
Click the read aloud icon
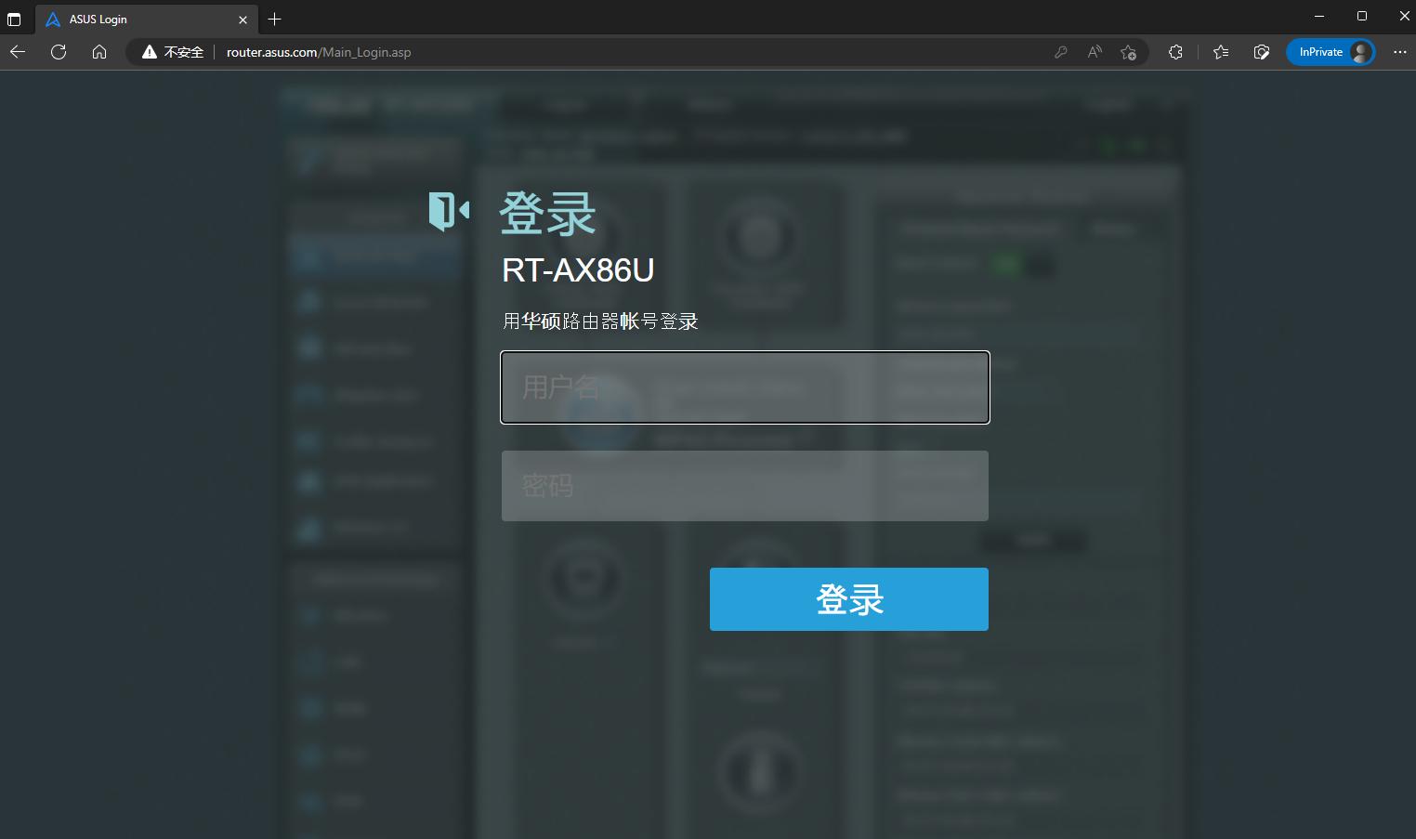(1095, 52)
